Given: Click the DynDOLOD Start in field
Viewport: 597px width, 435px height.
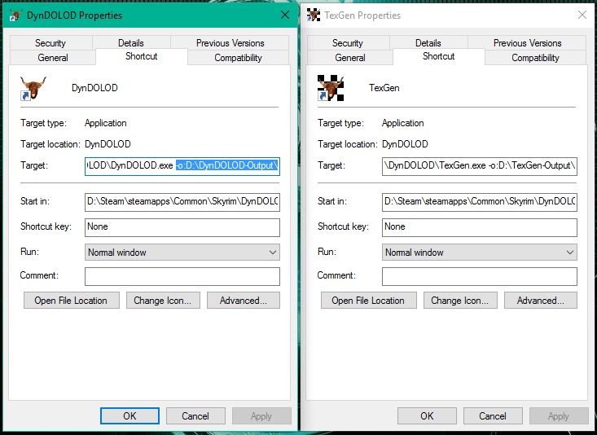Looking at the screenshot, I should [182, 202].
